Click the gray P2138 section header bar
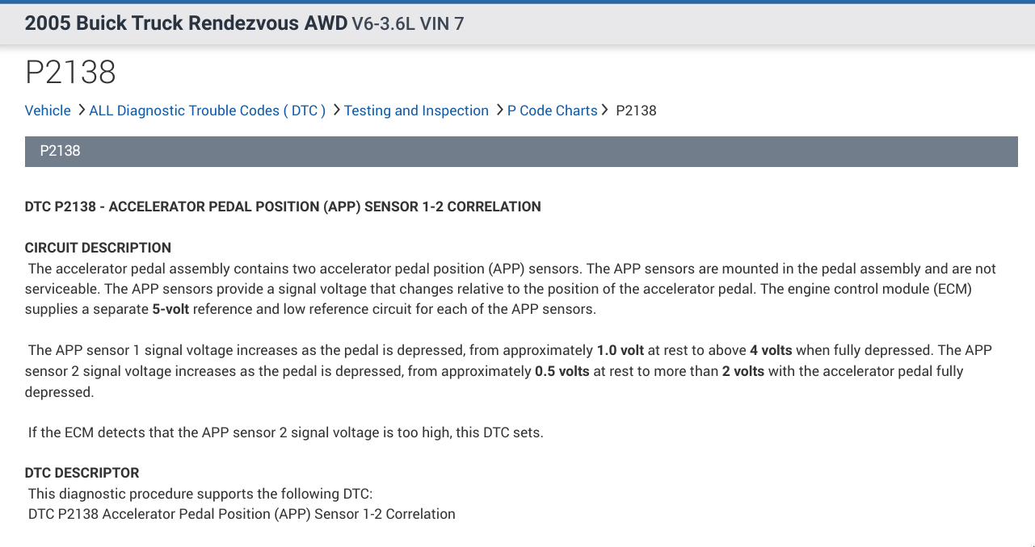Viewport: 1035px width, 547px height. point(521,151)
